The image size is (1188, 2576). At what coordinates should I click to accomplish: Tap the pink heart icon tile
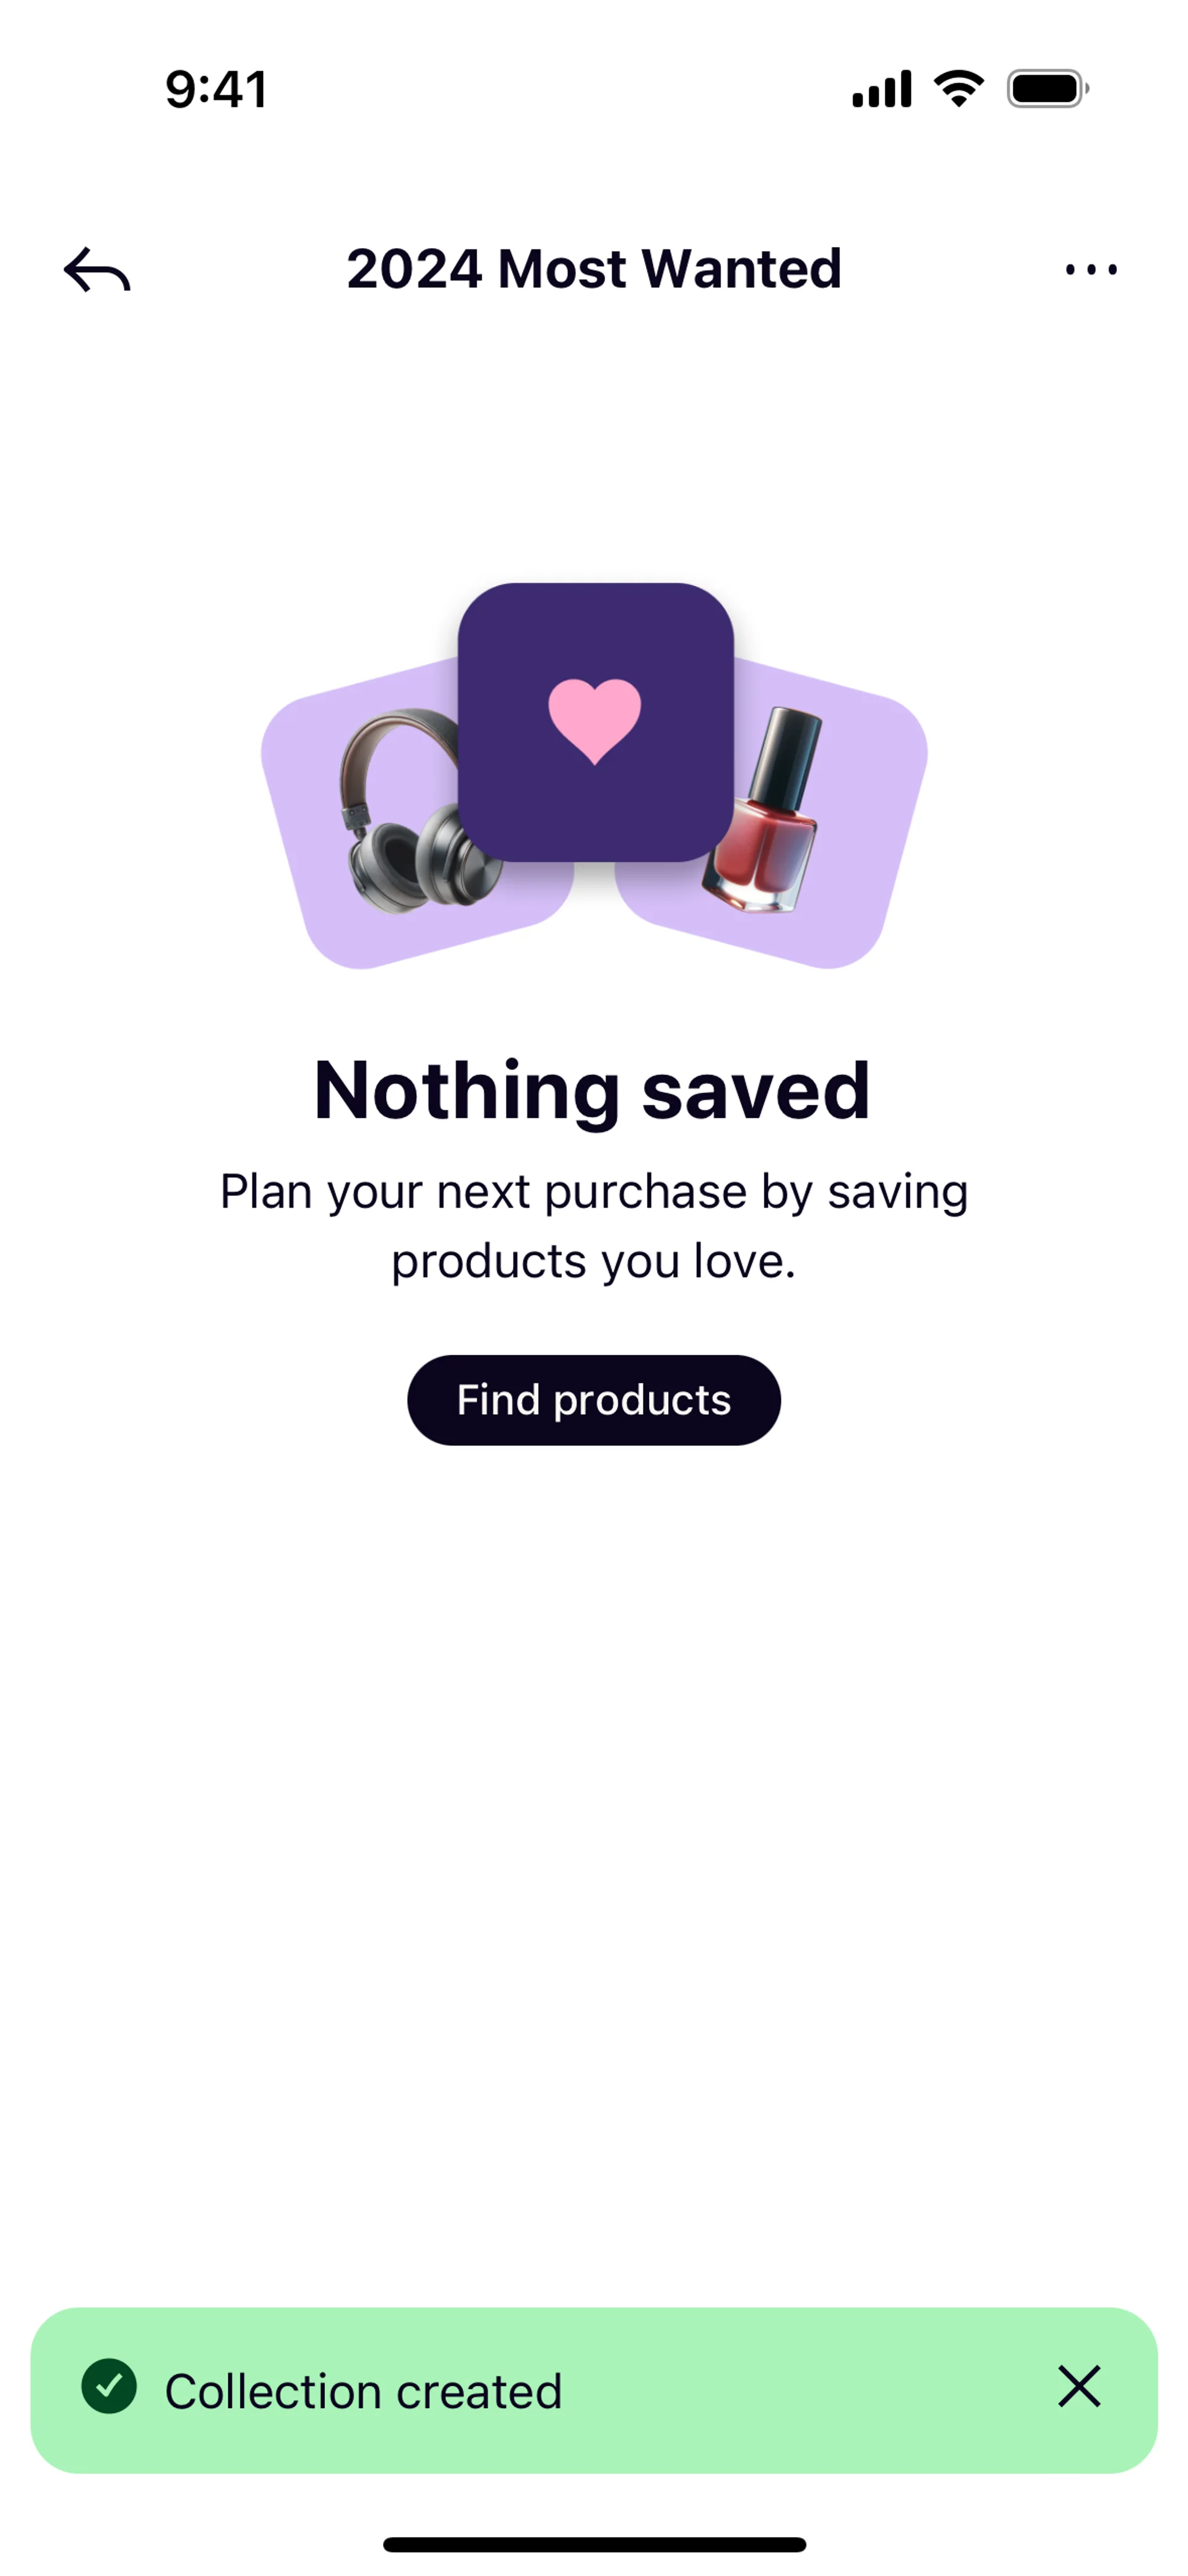595,721
